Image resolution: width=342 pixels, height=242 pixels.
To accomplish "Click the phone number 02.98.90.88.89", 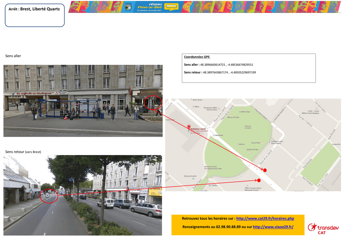I will pos(228,227).
